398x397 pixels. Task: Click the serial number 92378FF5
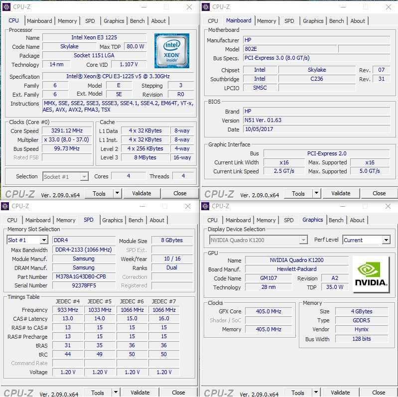(x=84, y=285)
